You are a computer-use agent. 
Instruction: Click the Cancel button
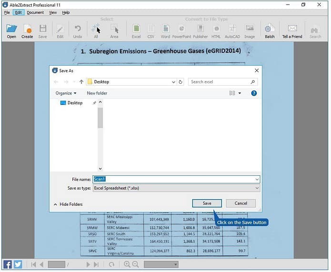241,203
